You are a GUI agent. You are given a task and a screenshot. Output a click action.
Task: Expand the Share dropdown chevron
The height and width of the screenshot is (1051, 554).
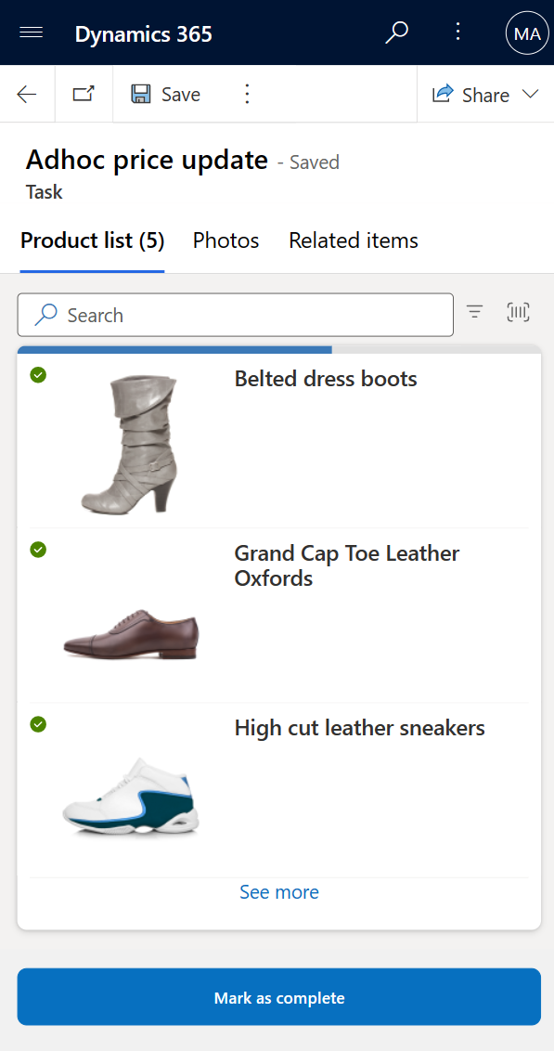coord(531,95)
